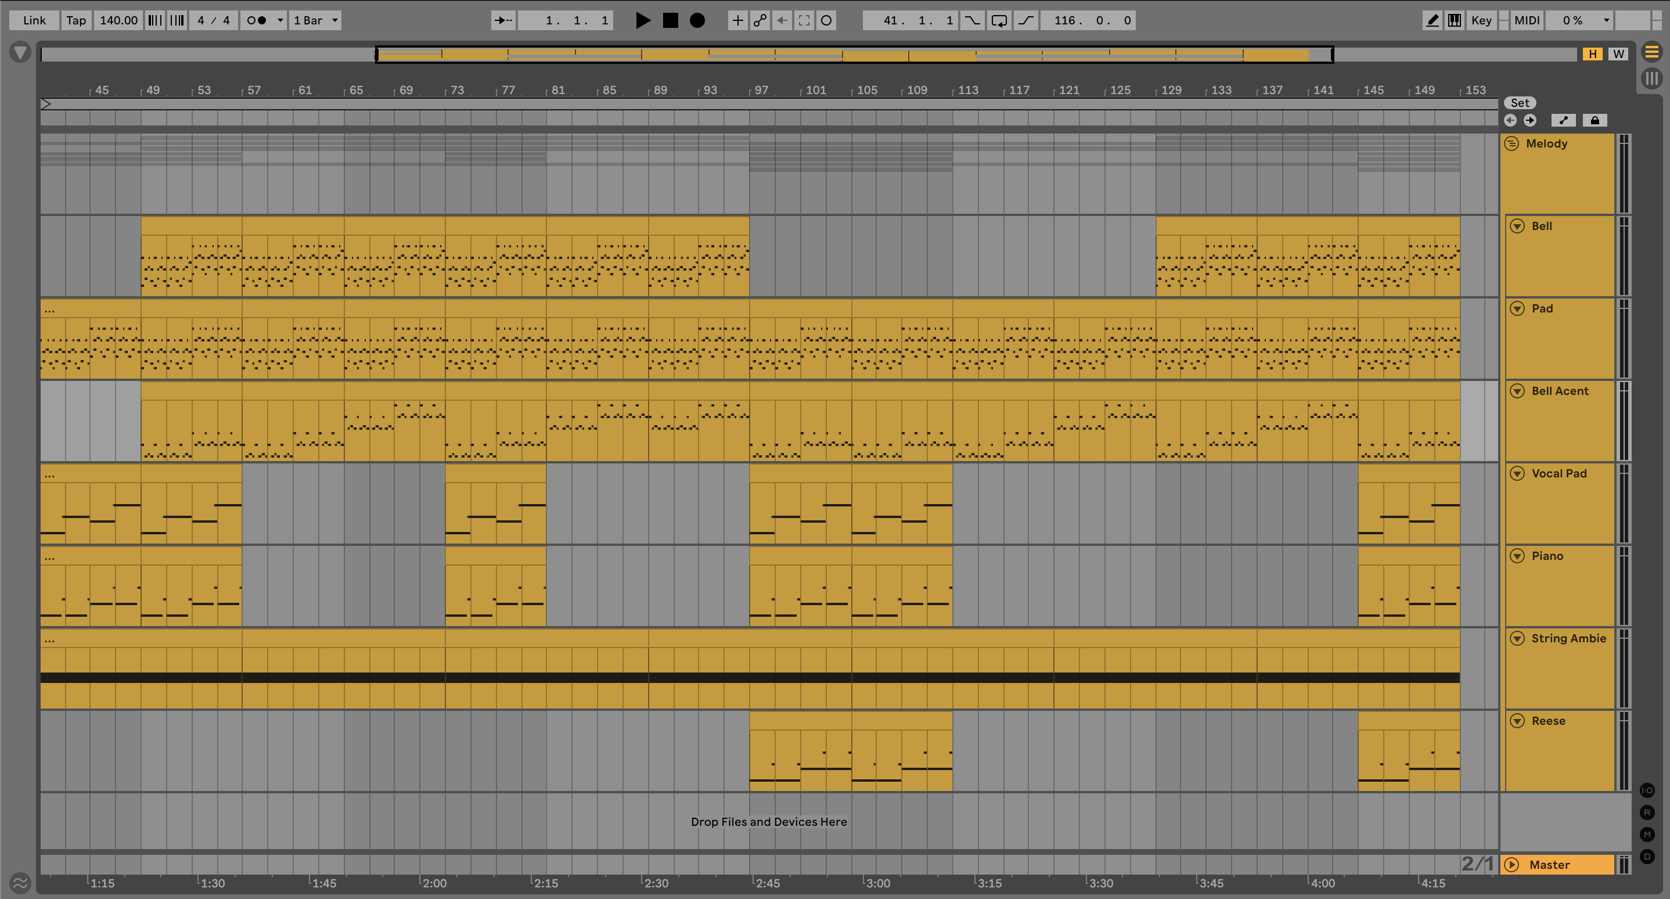This screenshot has height=899, width=1670.
Task: Switch to Session View bars icon
Action: [1651, 78]
